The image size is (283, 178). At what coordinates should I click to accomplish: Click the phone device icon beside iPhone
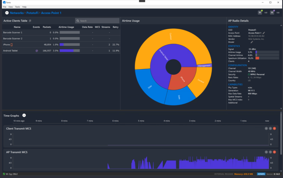(x=12, y=45)
